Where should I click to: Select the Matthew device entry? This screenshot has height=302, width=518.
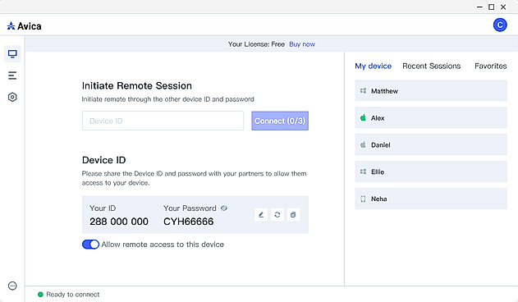coord(431,90)
